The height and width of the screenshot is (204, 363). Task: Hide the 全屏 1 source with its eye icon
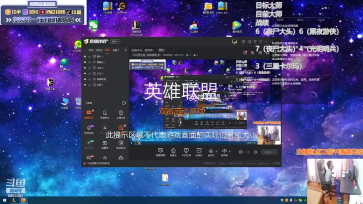[85, 85]
